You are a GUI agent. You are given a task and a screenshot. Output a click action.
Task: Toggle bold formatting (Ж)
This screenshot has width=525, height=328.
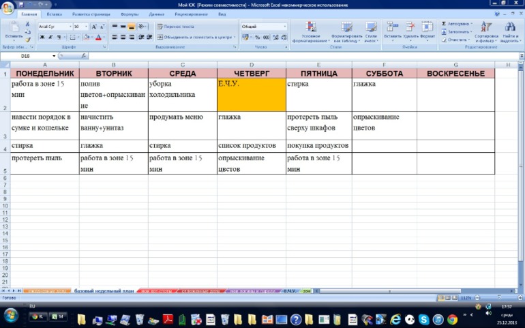pos(42,38)
